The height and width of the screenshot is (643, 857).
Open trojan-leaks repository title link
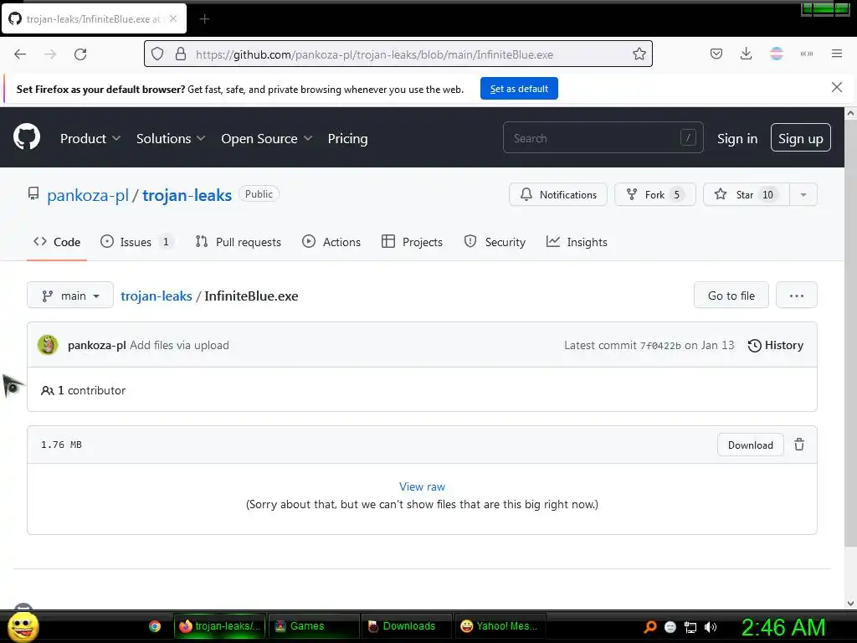187,195
